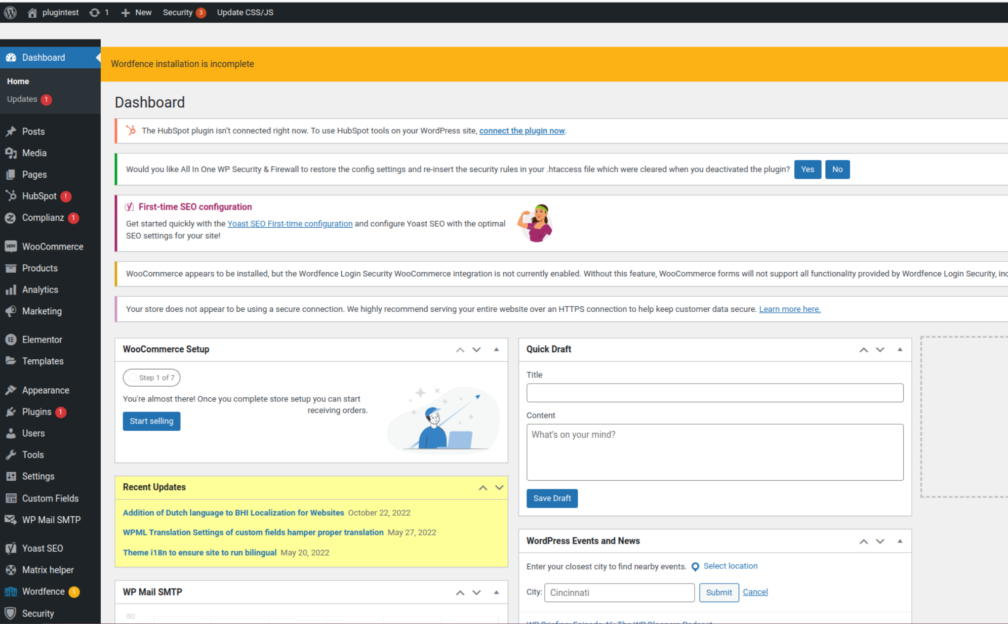Collapse the WooCommerce Setup widget
This screenshot has width=1008, height=624.
[x=497, y=350]
